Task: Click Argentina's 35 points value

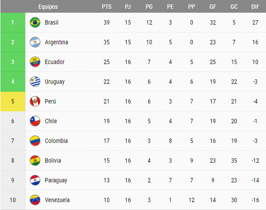Action: pyautogui.click(x=106, y=42)
